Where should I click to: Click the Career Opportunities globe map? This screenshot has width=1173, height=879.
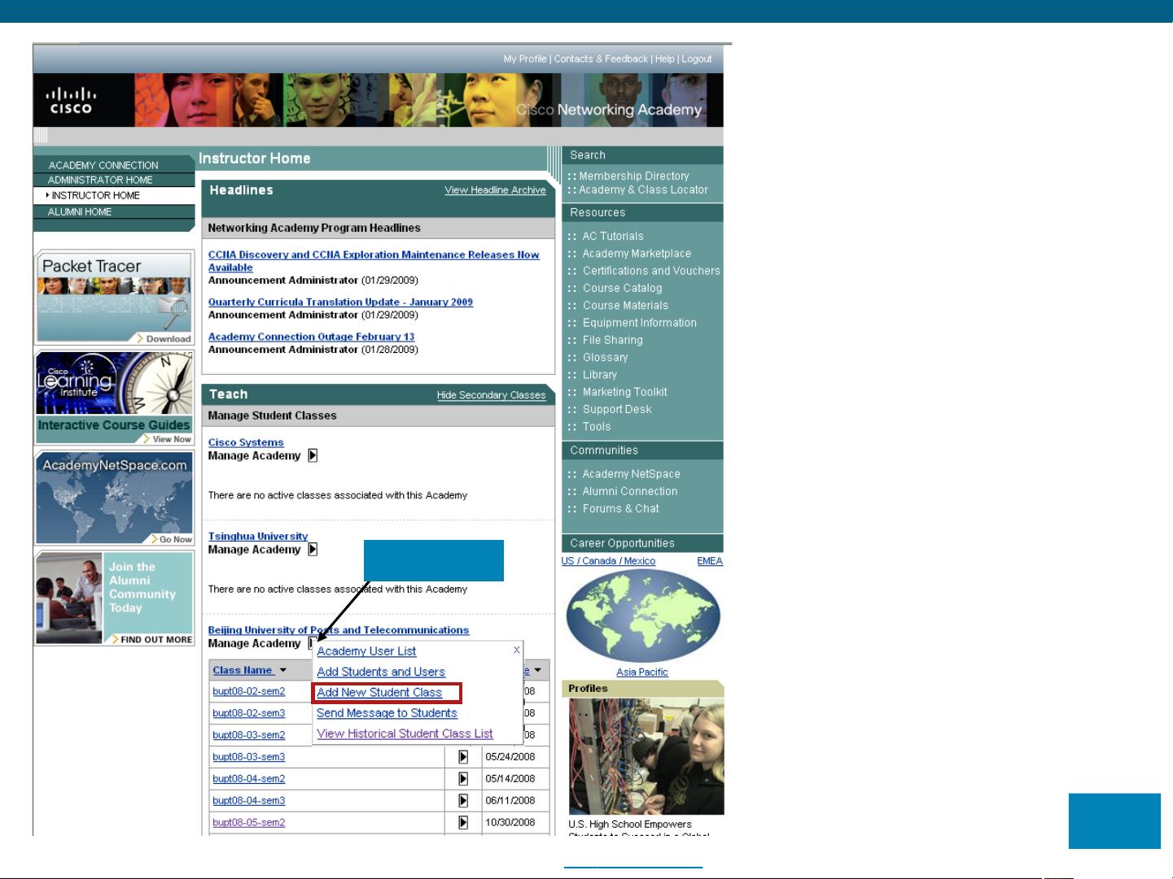click(642, 616)
